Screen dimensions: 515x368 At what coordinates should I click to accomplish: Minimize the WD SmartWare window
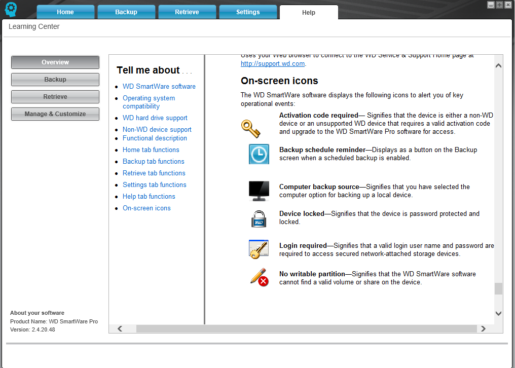(491, 5)
